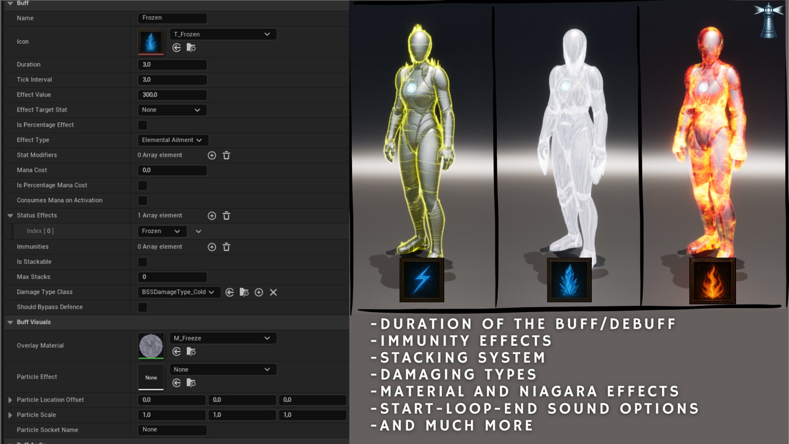This screenshot has height=444, width=789.
Task: Browse to BSSDamageType_Cold in Content Browser
Action: point(244,292)
